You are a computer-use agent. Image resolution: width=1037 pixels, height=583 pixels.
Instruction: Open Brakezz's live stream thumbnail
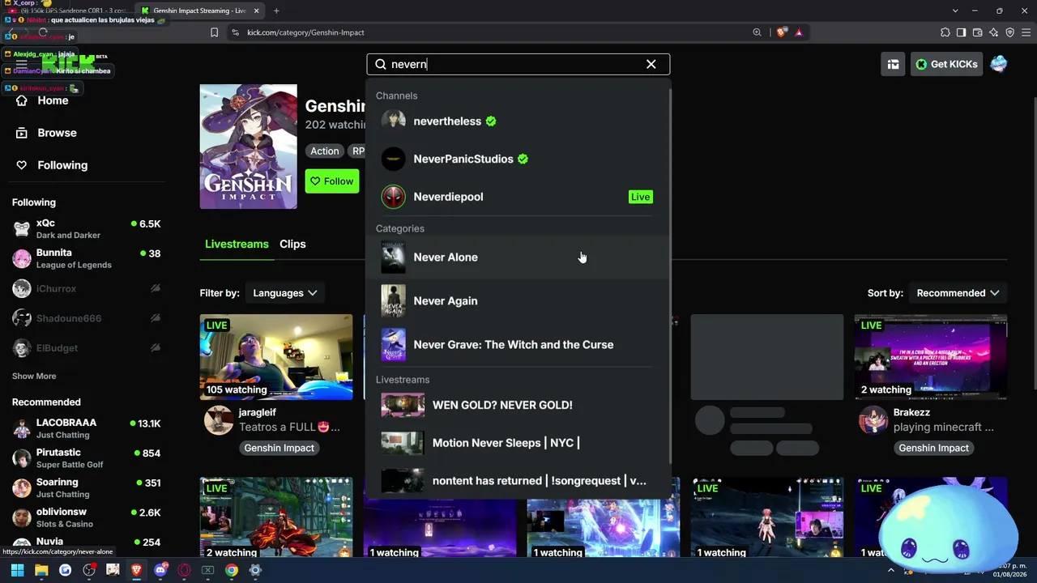(x=931, y=357)
